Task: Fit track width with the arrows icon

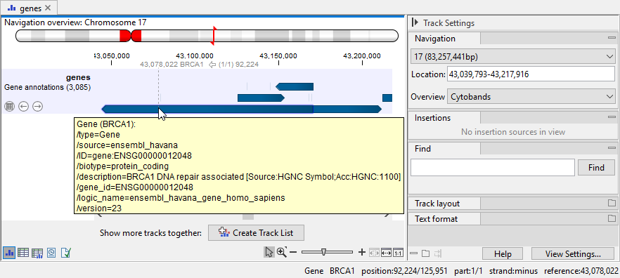Action: 386,253
